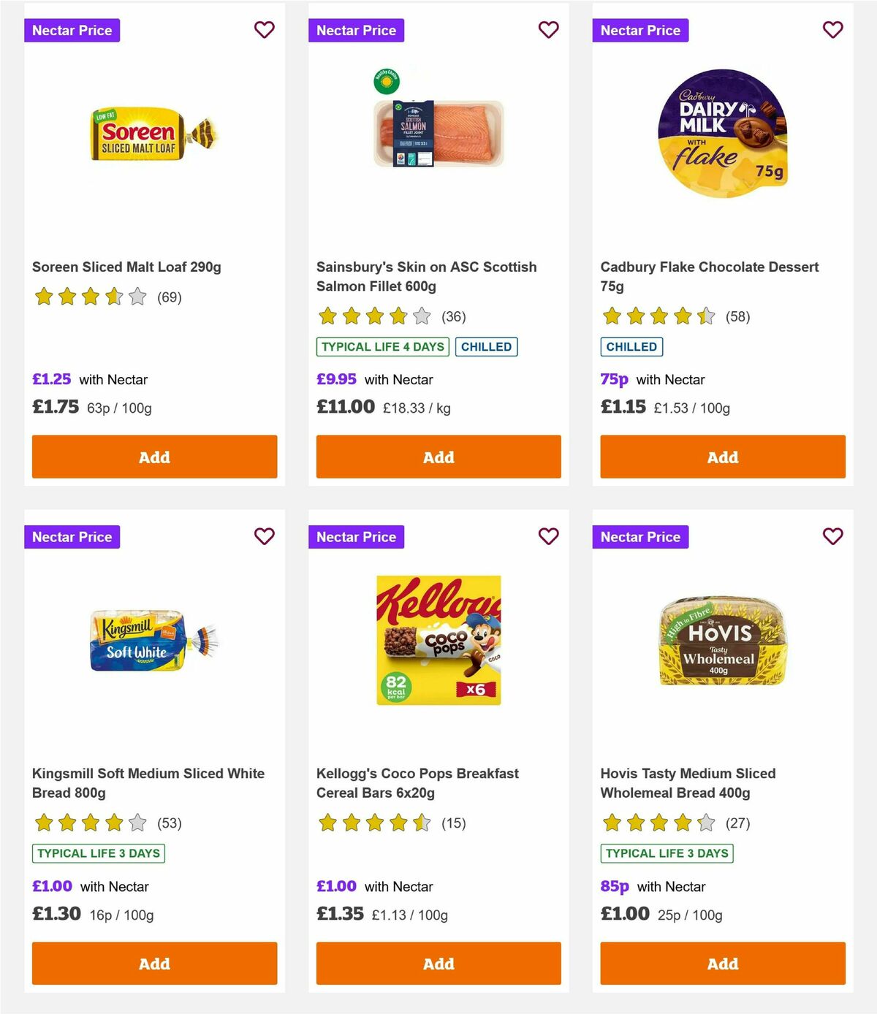Open the CHILLED label on Cadbury dessert
The width and height of the screenshot is (877, 1014).
pyautogui.click(x=631, y=347)
